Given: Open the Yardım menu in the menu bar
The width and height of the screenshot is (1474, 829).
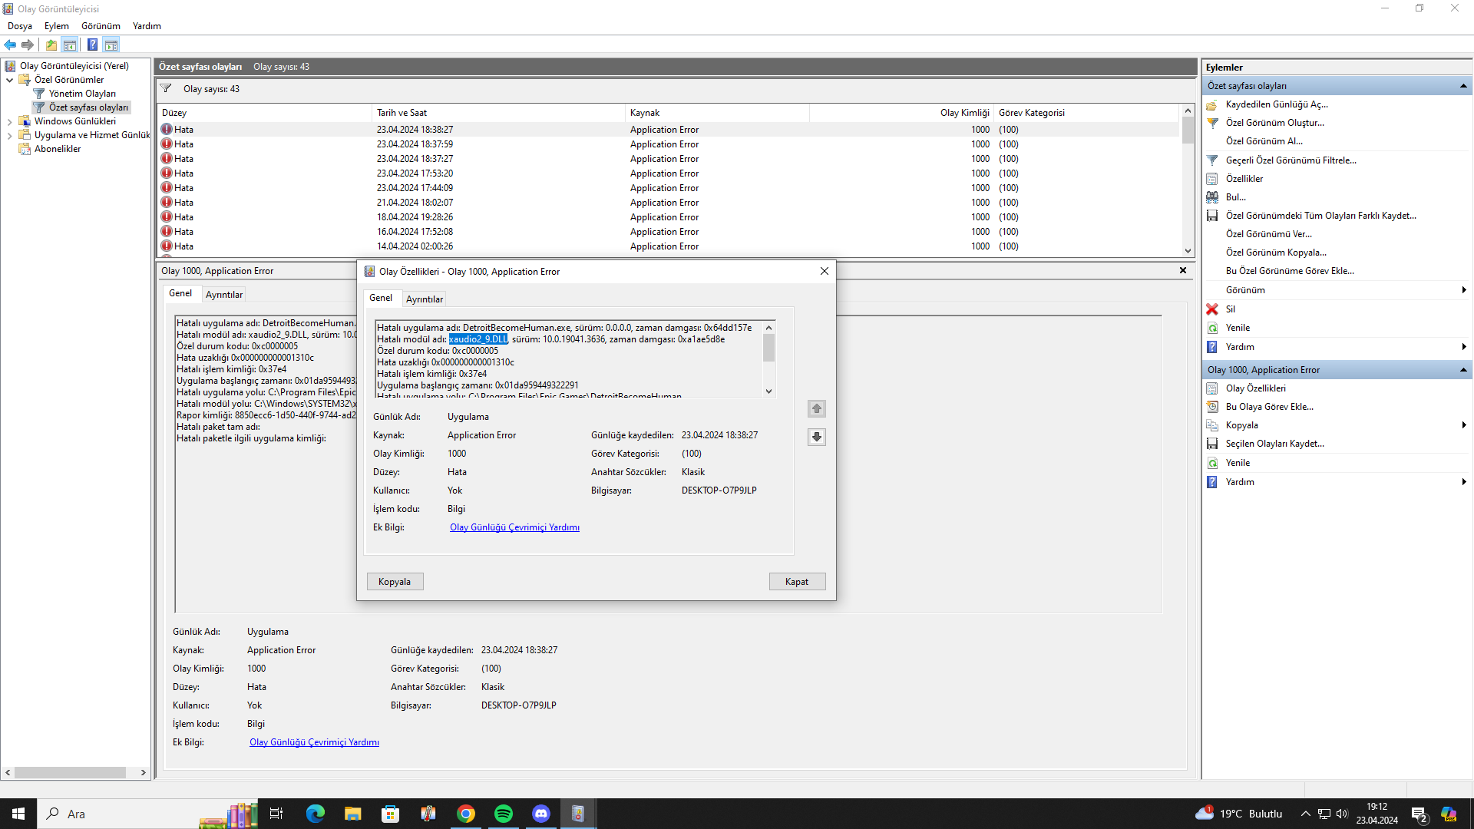Looking at the screenshot, I should coord(147,26).
